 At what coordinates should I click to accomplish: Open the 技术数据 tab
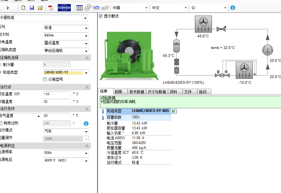pyautogui.click(x=137, y=92)
